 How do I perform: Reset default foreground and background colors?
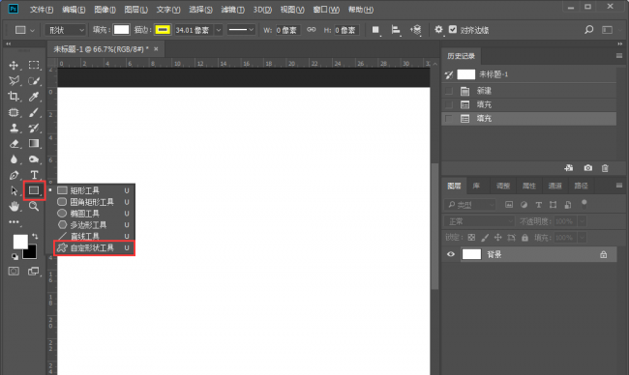(x=15, y=256)
